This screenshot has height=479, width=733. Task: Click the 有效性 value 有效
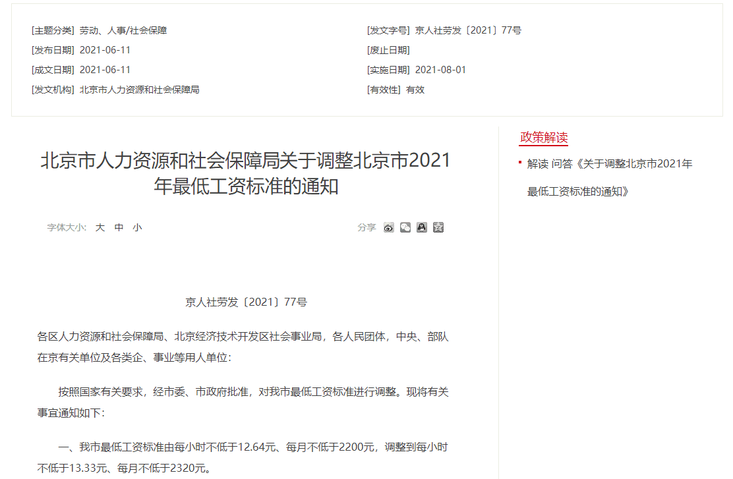pyautogui.click(x=415, y=90)
